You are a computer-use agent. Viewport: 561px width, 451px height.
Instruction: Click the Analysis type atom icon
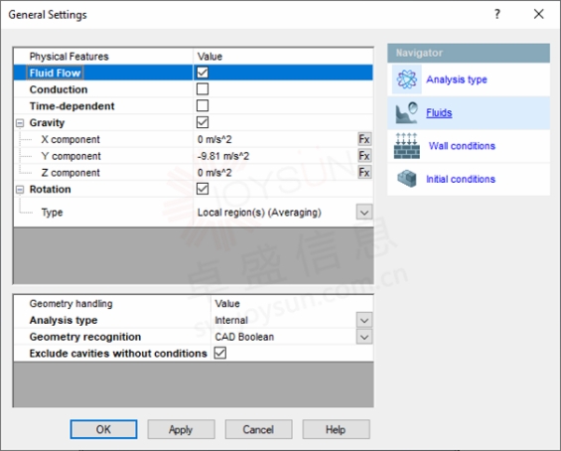pyautogui.click(x=407, y=79)
